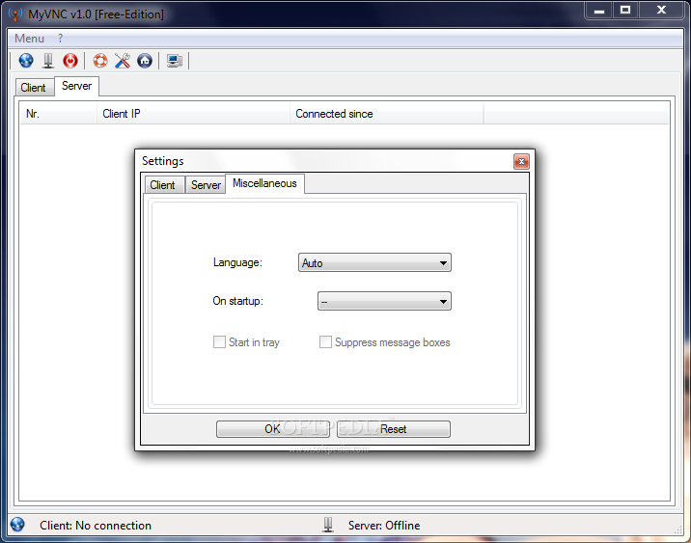The image size is (691, 543).
Task: Maximize the MyVNC window
Action: pos(625,11)
